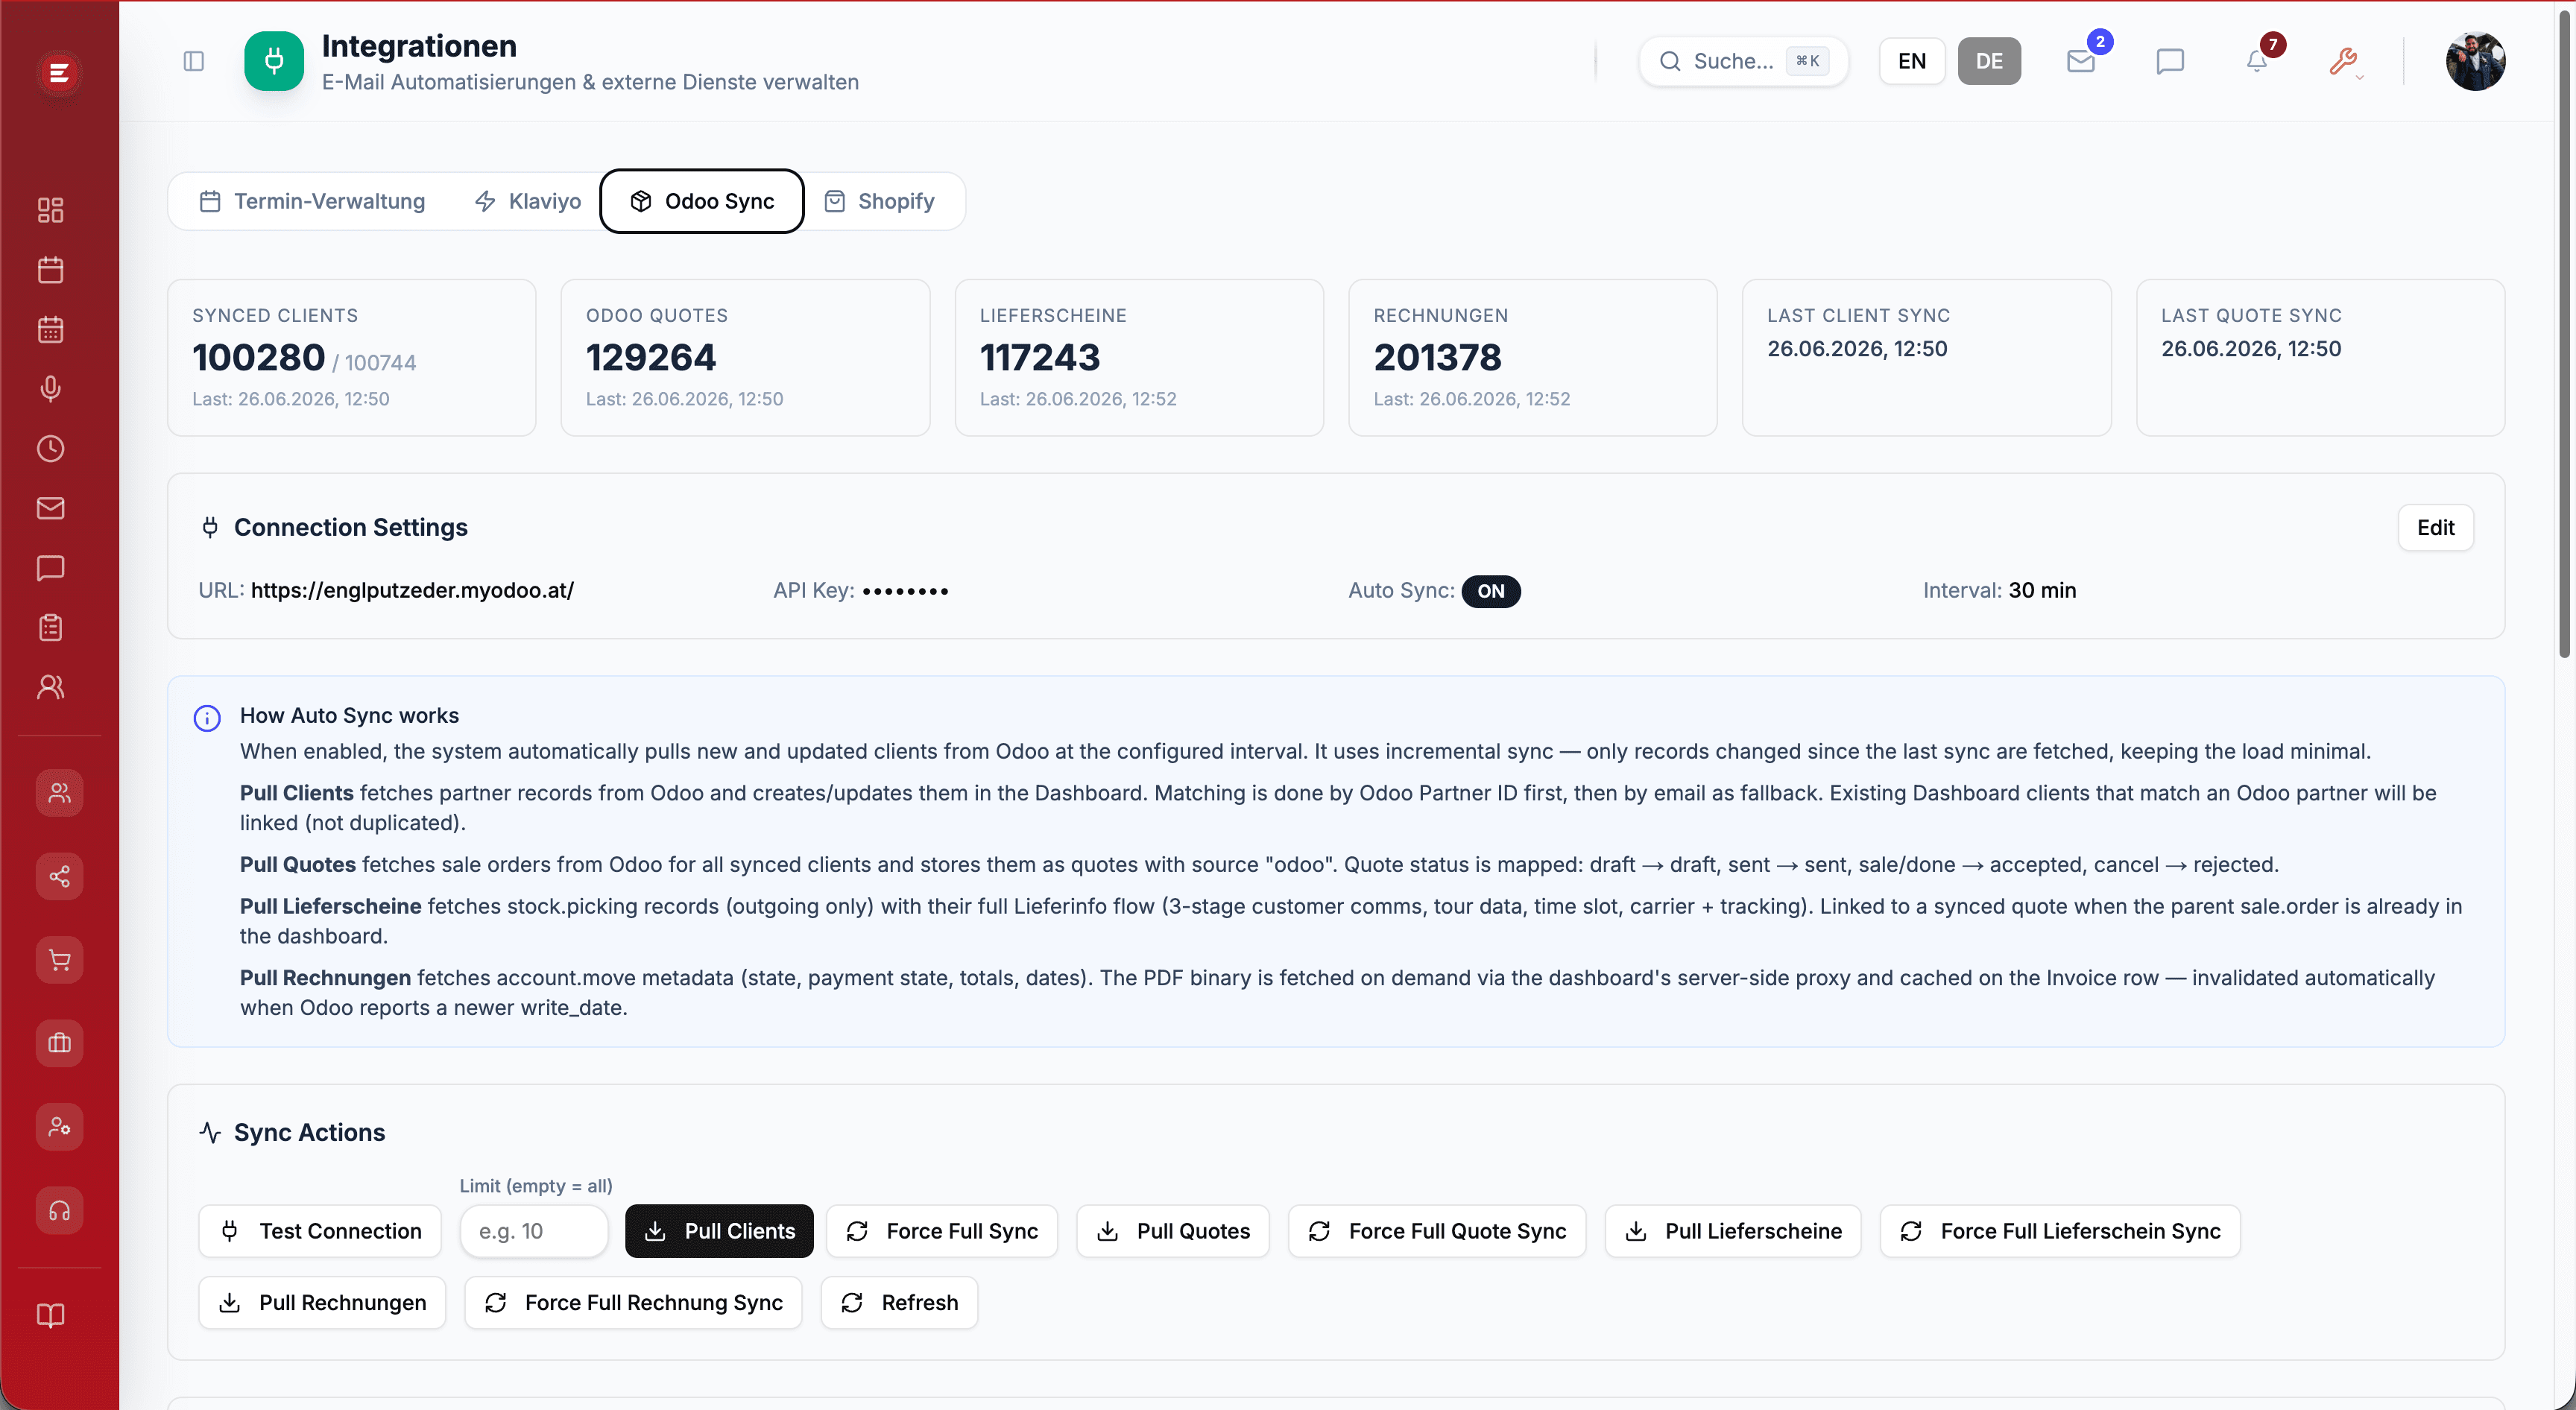Screen dimensions: 2576x1410
Task: Click the Pull Lieferscheine button
Action: click(1733, 1231)
